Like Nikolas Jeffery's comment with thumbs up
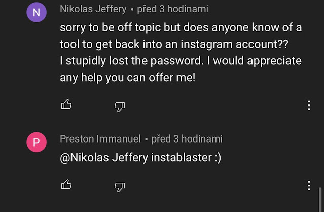This screenshot has width=324, height=212. pos(66,105)
